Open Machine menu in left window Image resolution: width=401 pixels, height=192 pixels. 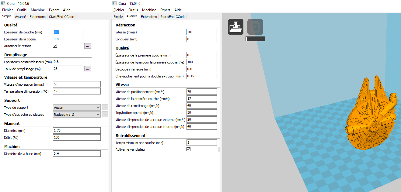pyautogui.click(x=38, y=10)
